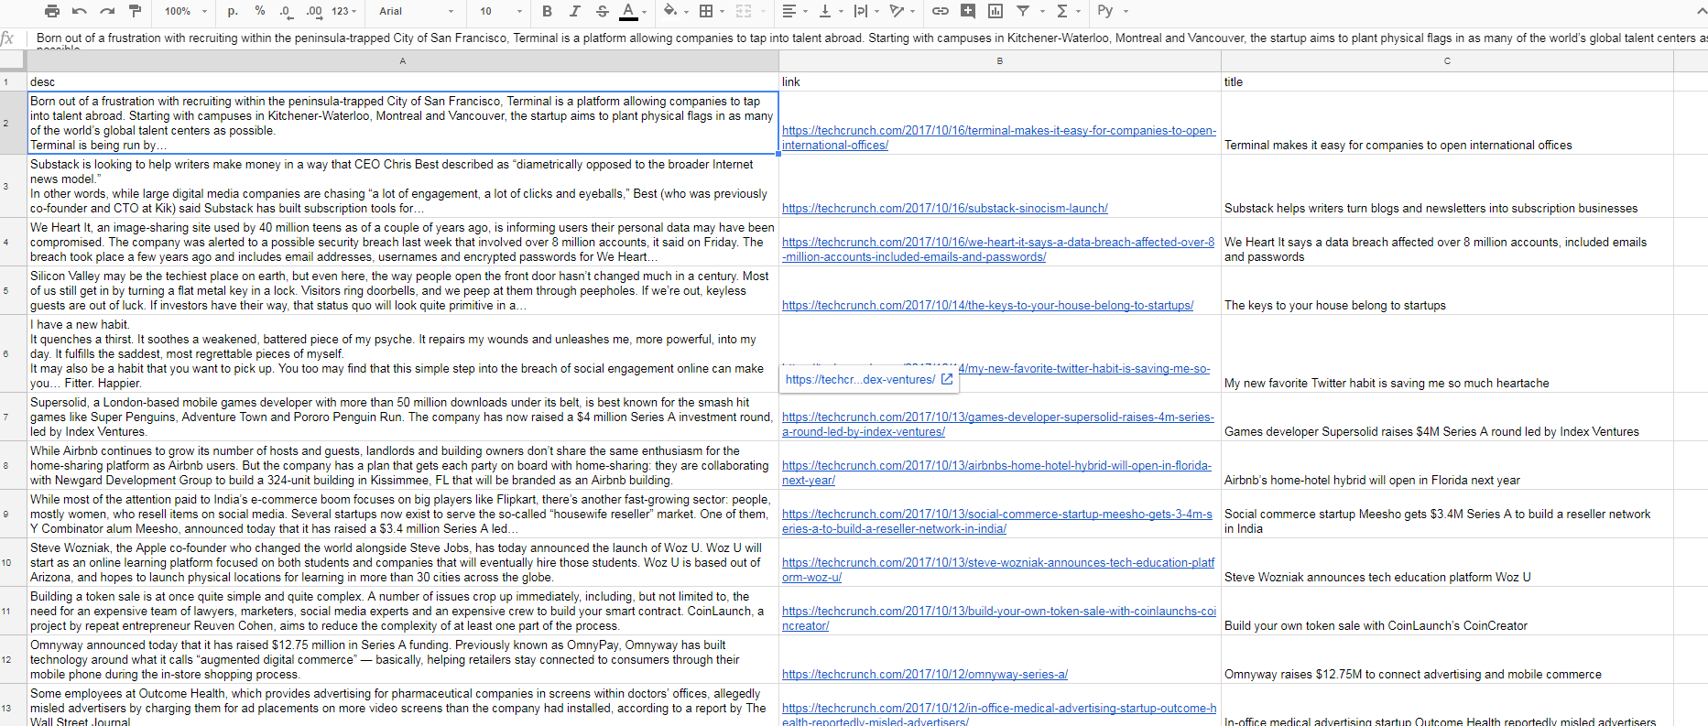The width and height of the screenshot is (1708, 726).
Task: Select column B header
Action: tap(999, 60)
